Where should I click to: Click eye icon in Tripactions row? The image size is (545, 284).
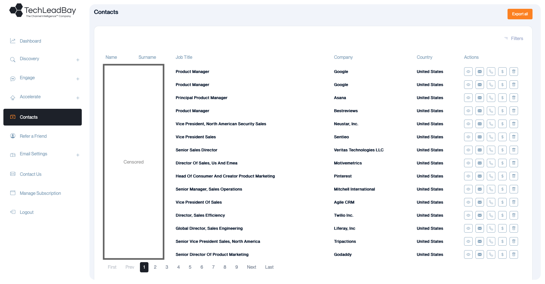[x=468, y=241]
